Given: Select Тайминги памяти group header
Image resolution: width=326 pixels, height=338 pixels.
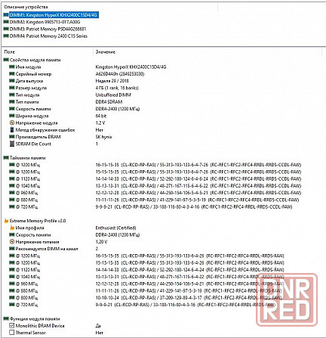Looking at the screenshot, I should point(27,158).
